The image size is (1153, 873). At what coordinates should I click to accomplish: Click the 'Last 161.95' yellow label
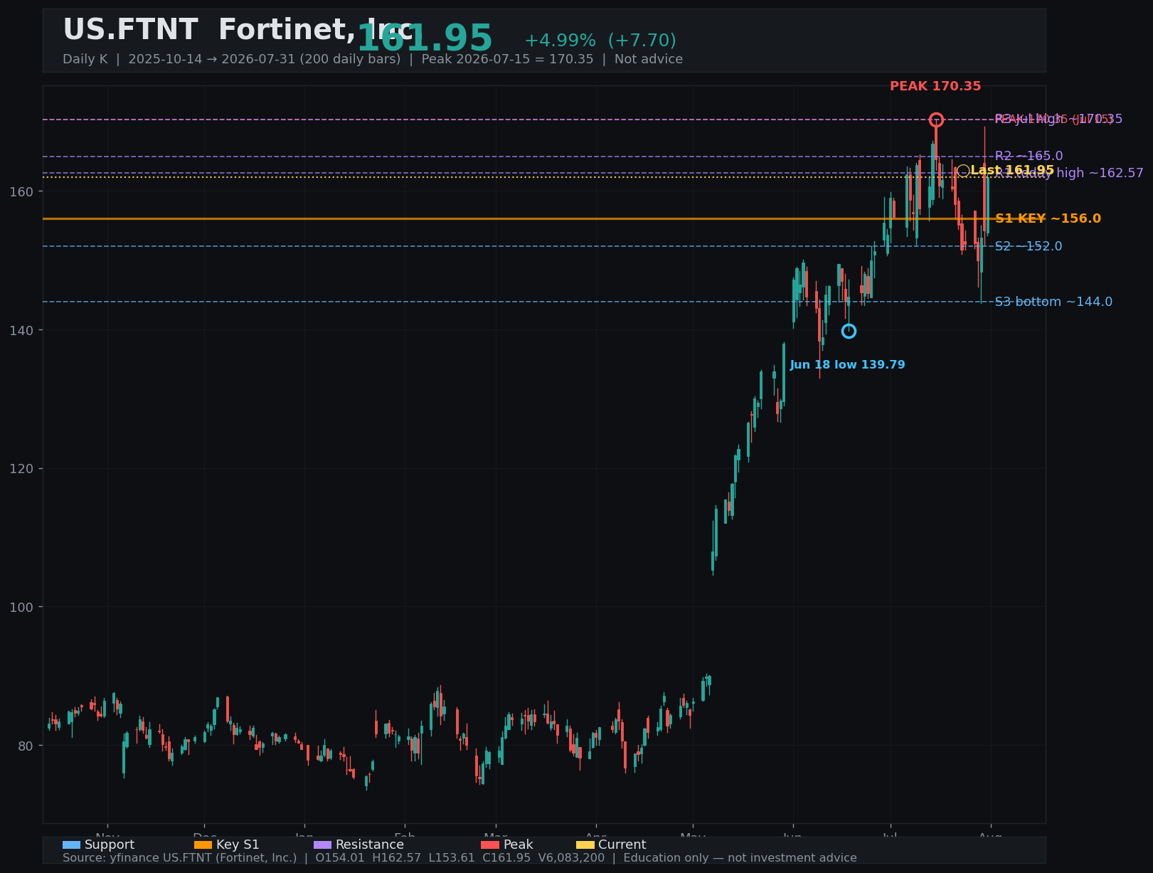coord(1012,171)
